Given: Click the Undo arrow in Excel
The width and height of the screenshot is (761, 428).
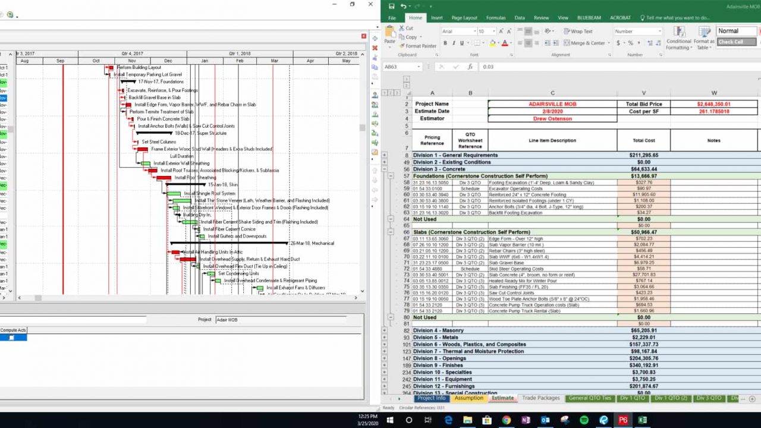Looking at the screenshot, I should 403,6.
